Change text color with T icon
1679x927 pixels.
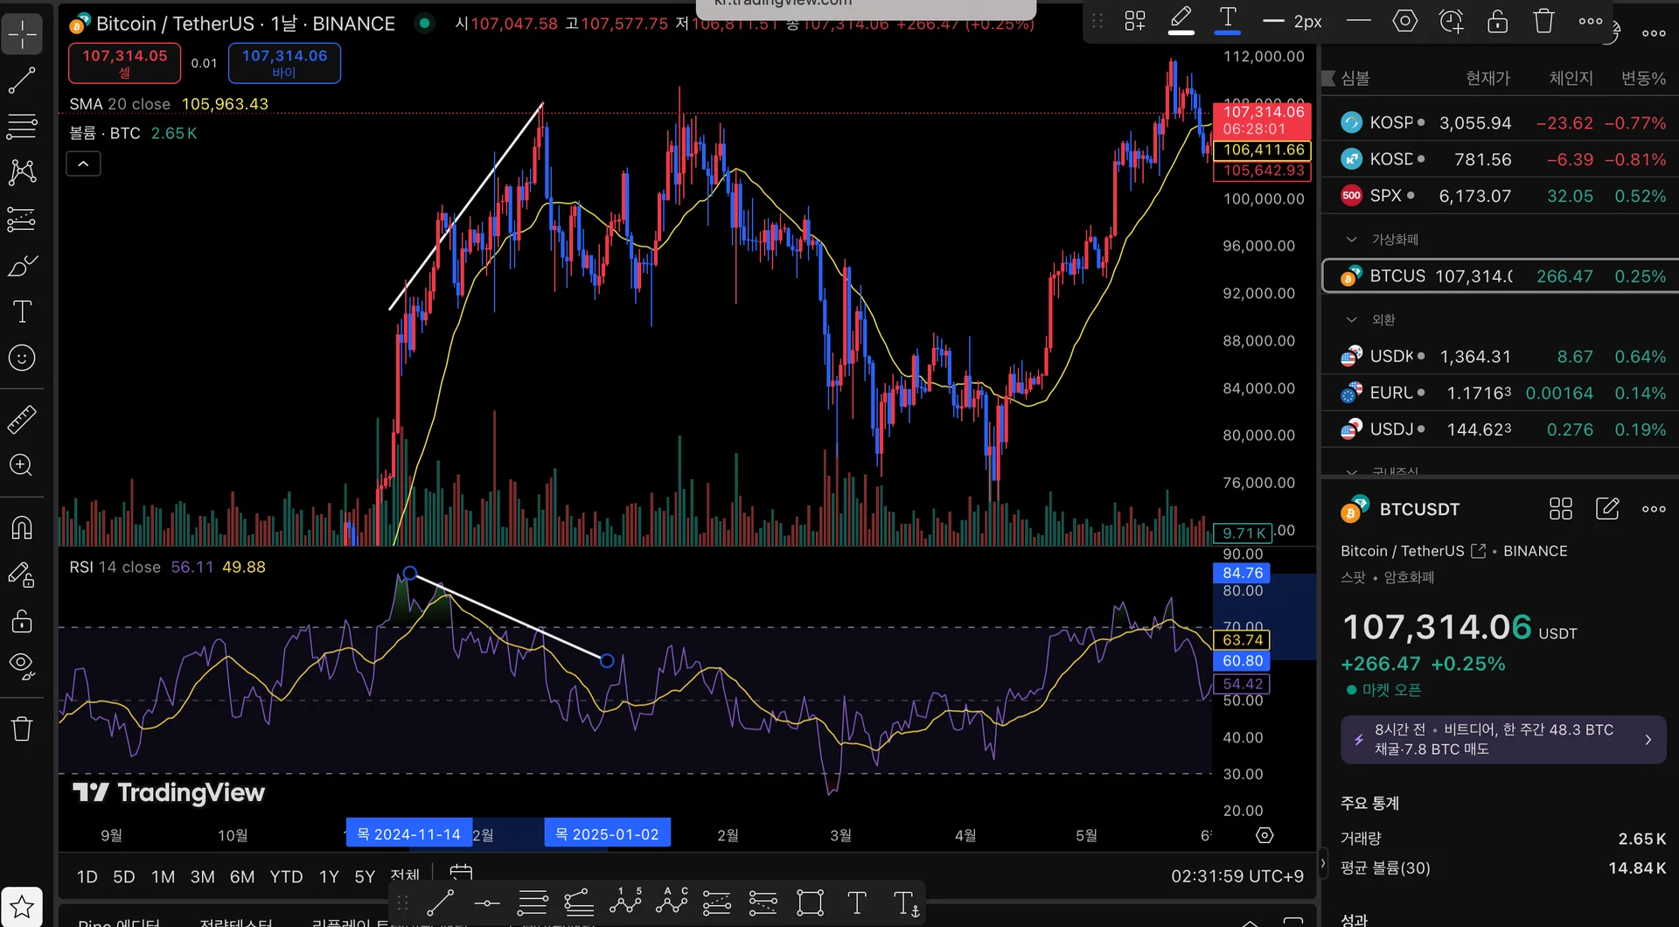click(x=1228, y=20)
